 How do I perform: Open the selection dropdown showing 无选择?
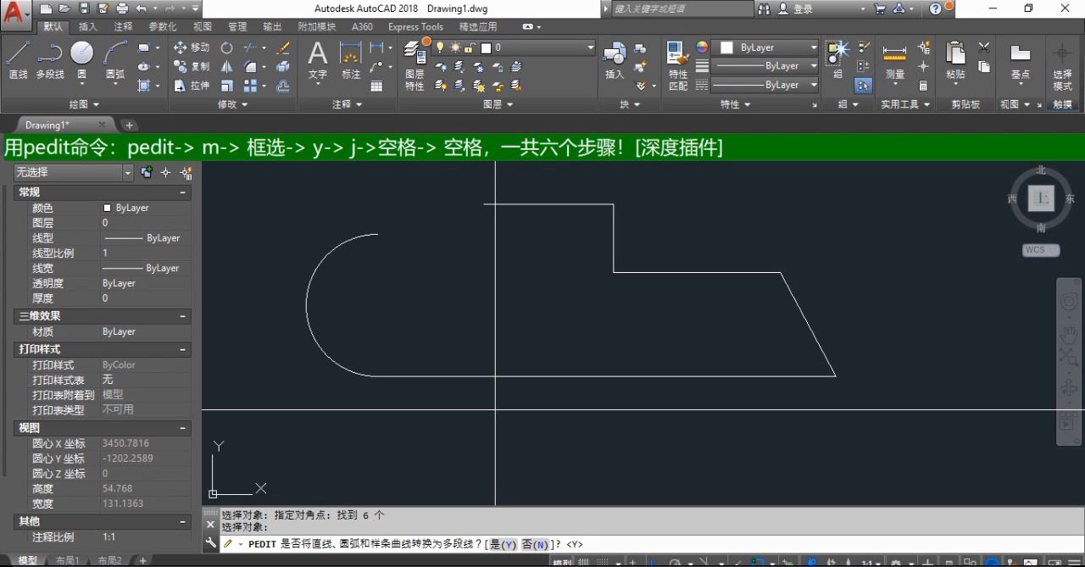pos(75,173)
